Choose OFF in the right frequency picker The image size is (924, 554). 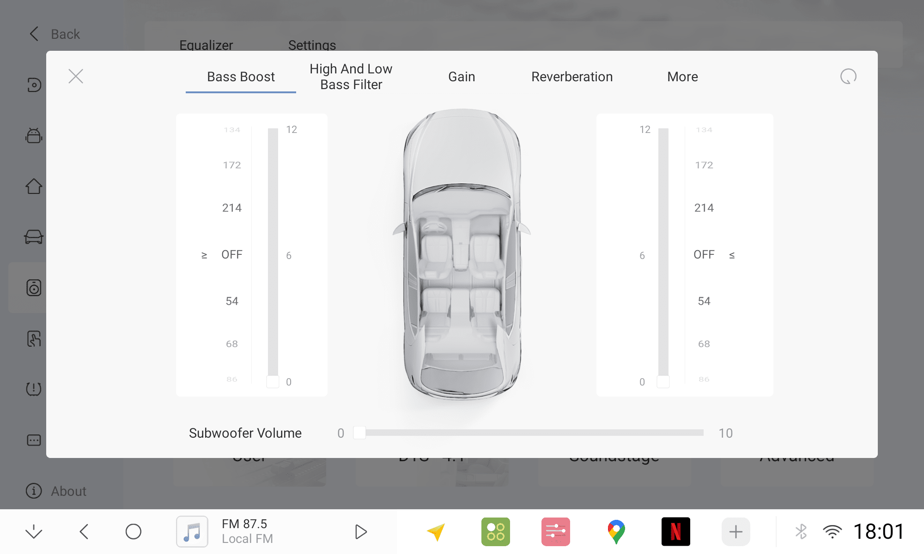[704, 254]
